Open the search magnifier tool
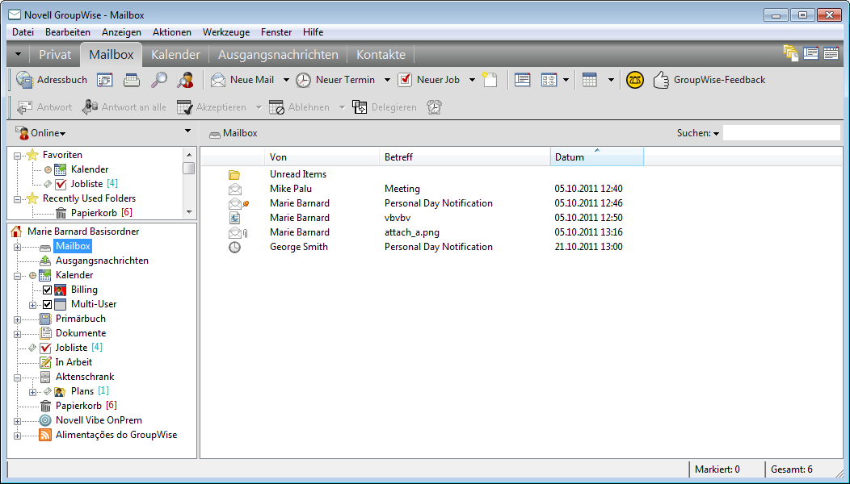 (159, 80)
